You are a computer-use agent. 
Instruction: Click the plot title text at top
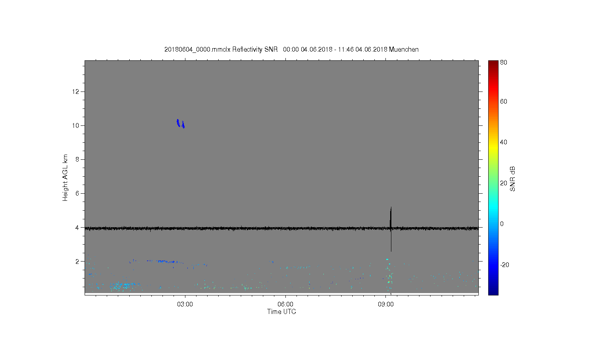pyautogui.click(x=291, y=49)
